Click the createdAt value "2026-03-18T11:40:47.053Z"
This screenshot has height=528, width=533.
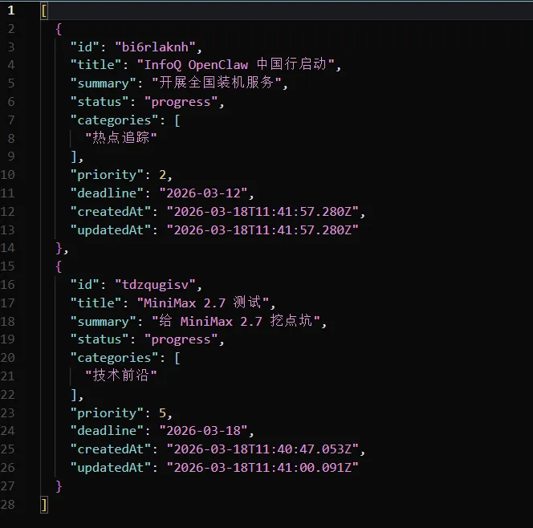(x=265, y=449)
